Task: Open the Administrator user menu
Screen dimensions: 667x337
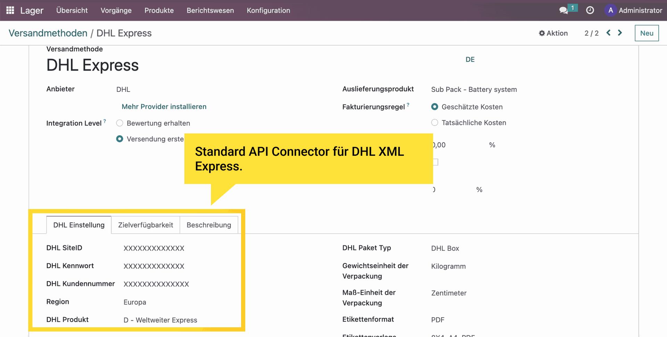Action: (633, 10)
